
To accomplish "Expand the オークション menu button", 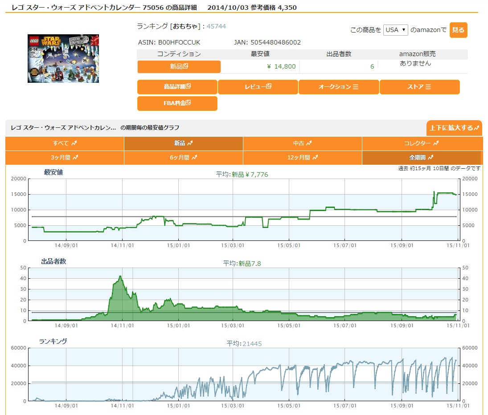I will point(339,87).
